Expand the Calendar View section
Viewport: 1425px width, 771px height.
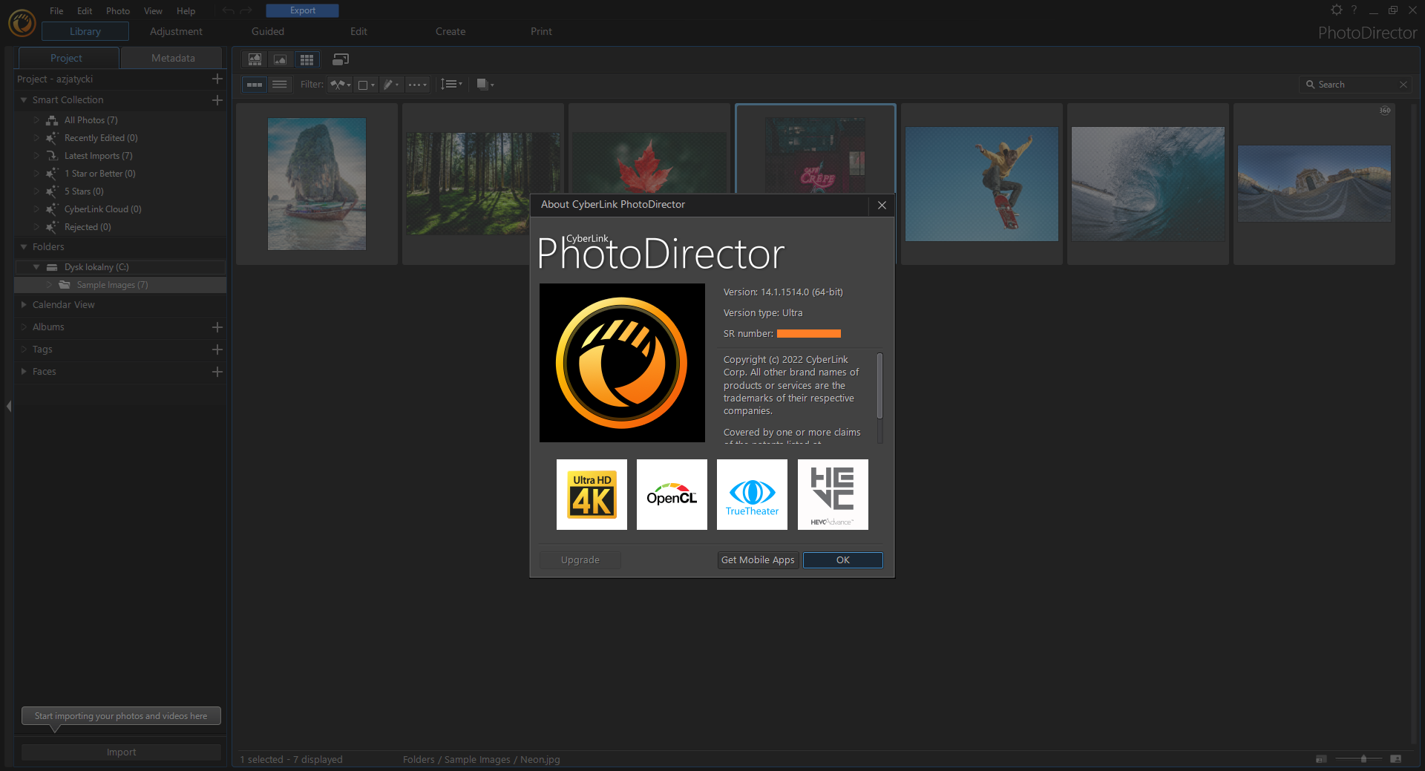tap(24, 305)
